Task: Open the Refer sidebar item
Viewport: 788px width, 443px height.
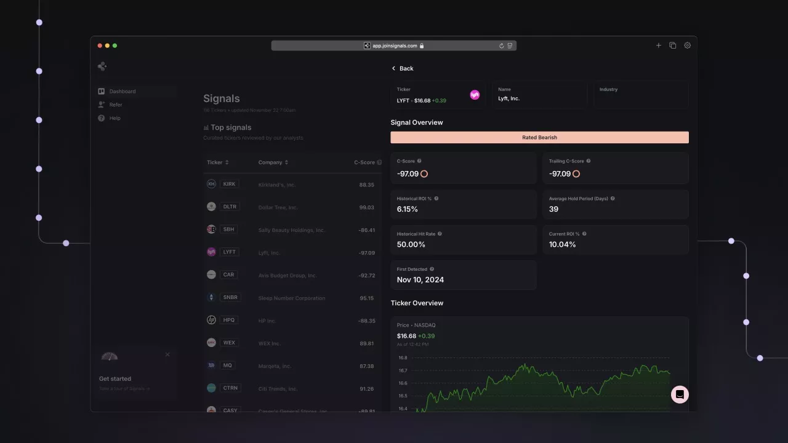Action: click(115, 105)
